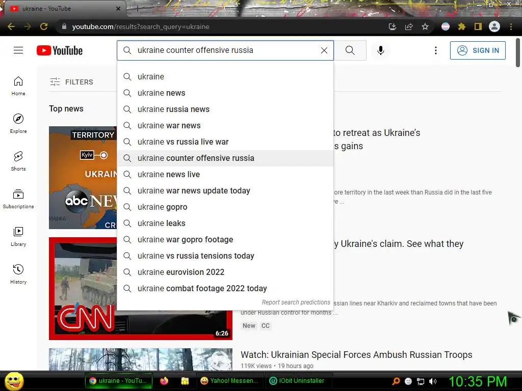Select highlighted 'ukraine counter offensive russia' suggestion
Viewport: 522px width, 391px height.
coord(225,158)
